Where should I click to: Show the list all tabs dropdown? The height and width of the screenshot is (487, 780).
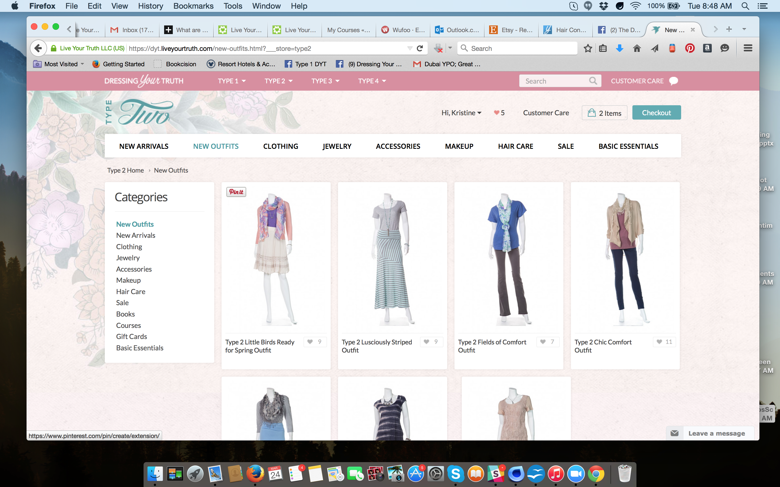click(x=744, y=29)
